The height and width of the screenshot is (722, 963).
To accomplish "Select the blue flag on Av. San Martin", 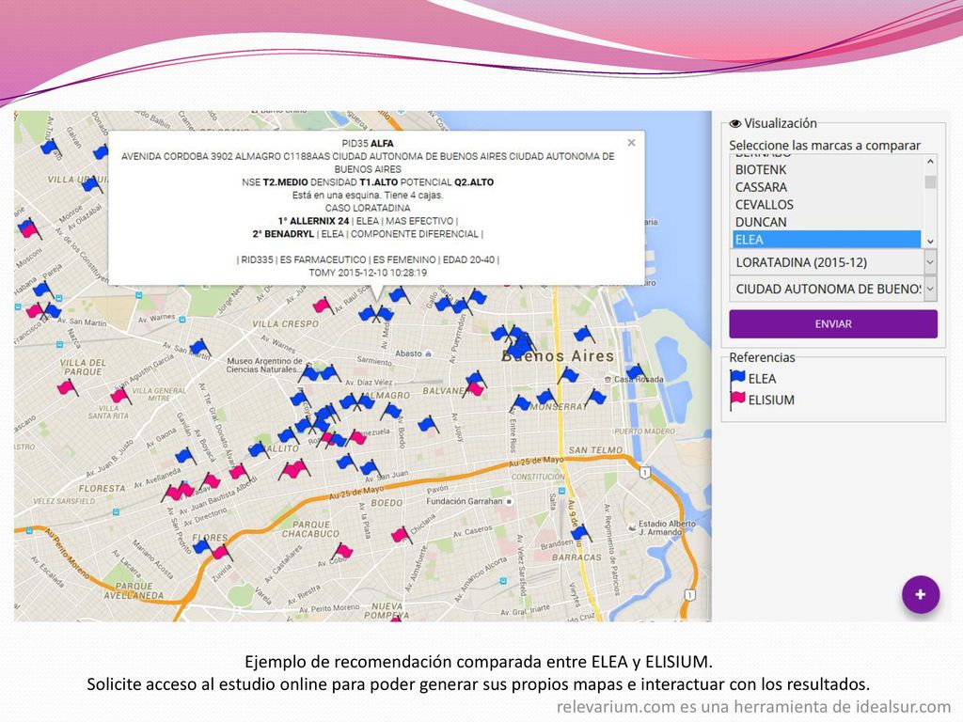I will tap(198, 348).
